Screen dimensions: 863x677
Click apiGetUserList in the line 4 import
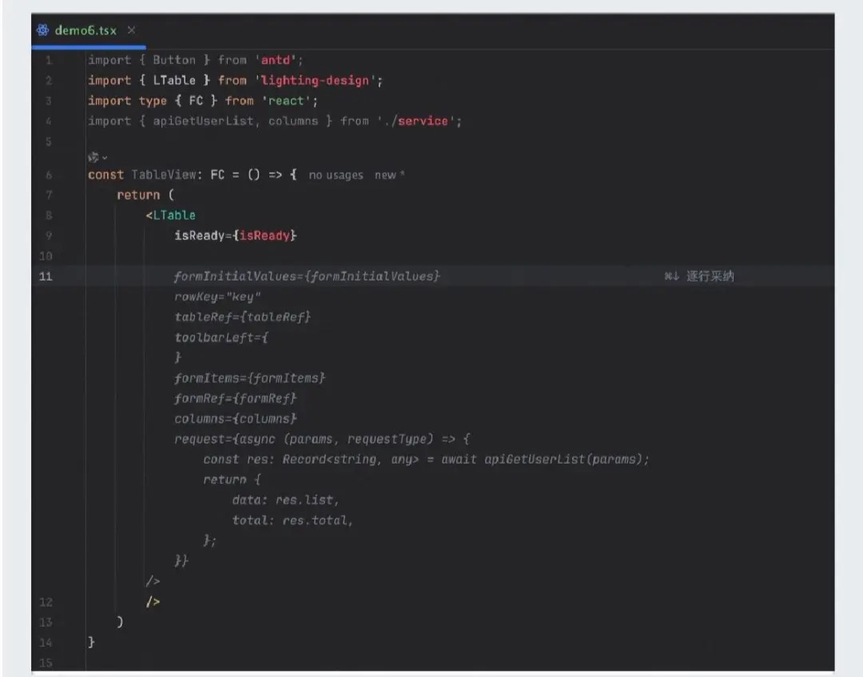(203, 121)
